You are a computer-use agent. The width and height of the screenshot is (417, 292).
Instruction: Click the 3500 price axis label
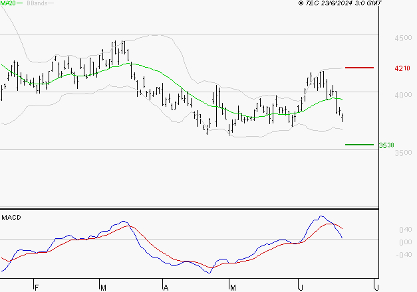coord(403,153)
